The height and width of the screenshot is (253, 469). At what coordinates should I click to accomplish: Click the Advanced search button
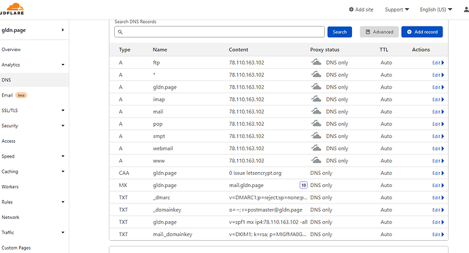point(379,32)
